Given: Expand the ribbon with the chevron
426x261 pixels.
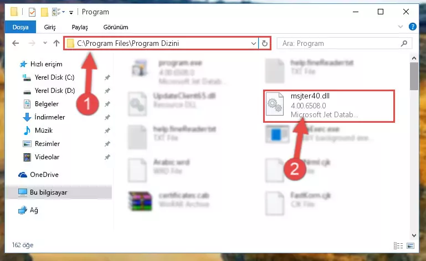Looking at the screenshot, I should coord(401,27).
